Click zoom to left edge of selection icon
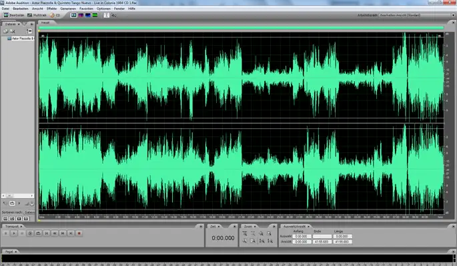The height and width of the screenshot is (266, 457). 245,241
